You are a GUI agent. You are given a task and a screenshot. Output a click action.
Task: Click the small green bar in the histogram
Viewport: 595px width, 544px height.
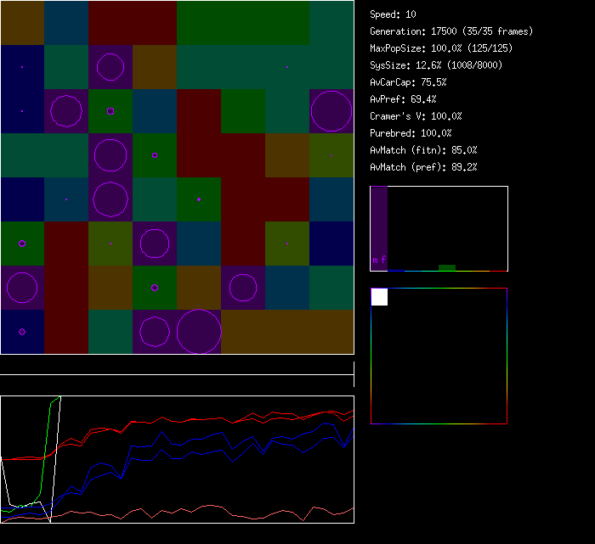point(446,267)
